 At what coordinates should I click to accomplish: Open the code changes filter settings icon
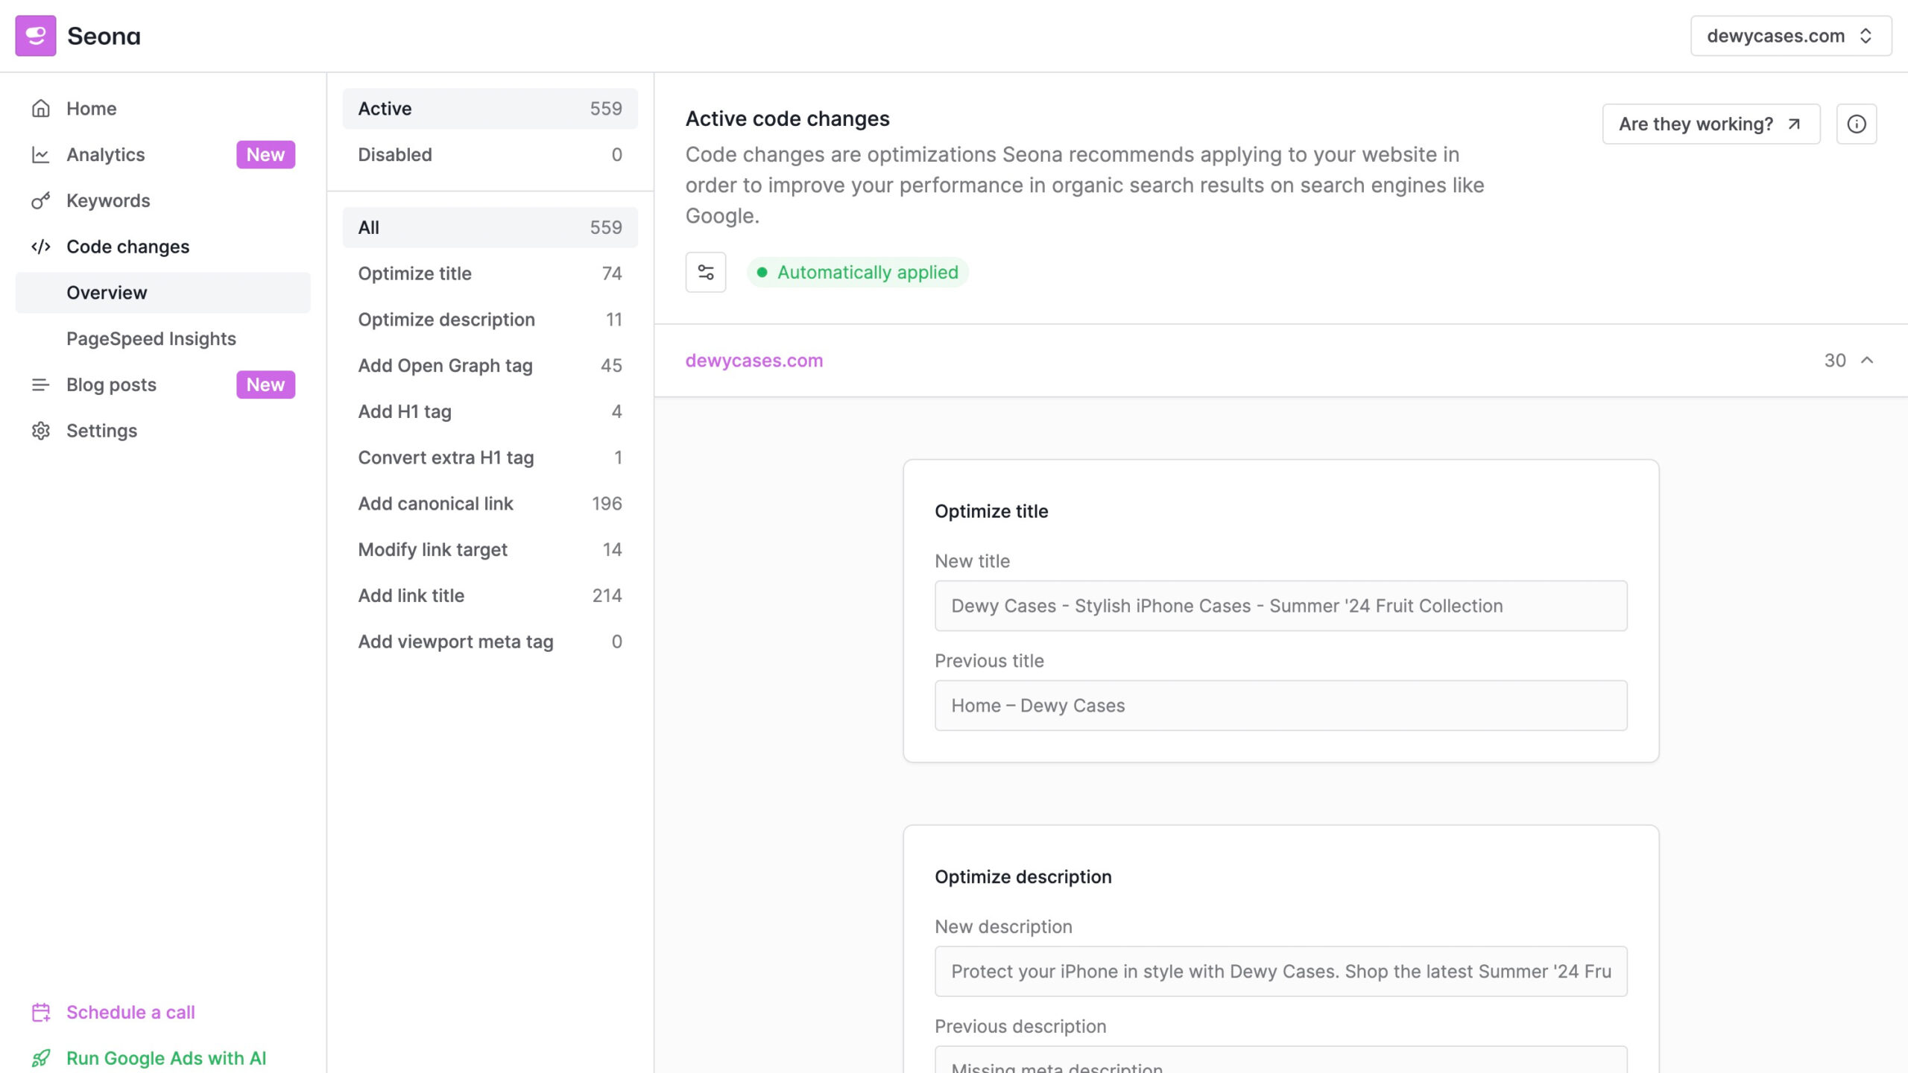pos(706,273)
